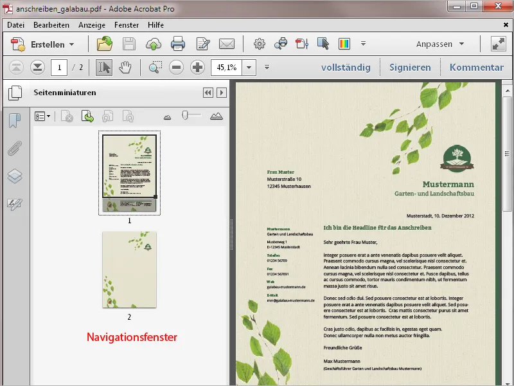This screenshot has height=386, width=514.
Task: Open the thumbnail options menu dropdown
Action: click(x=42, y=116)
